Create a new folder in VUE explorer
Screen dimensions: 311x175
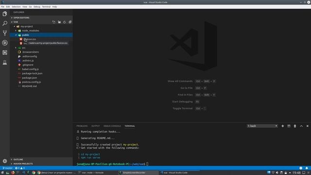click(59, 22)
